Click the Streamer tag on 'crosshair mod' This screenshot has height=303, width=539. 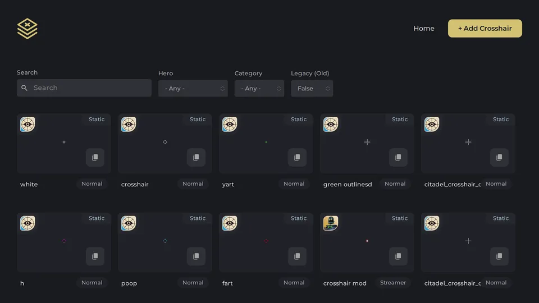(393, 283)
